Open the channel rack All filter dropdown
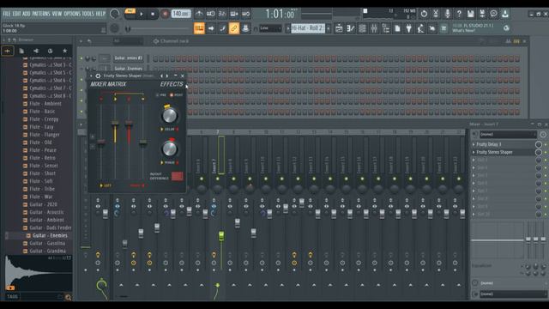 [128, 41]
